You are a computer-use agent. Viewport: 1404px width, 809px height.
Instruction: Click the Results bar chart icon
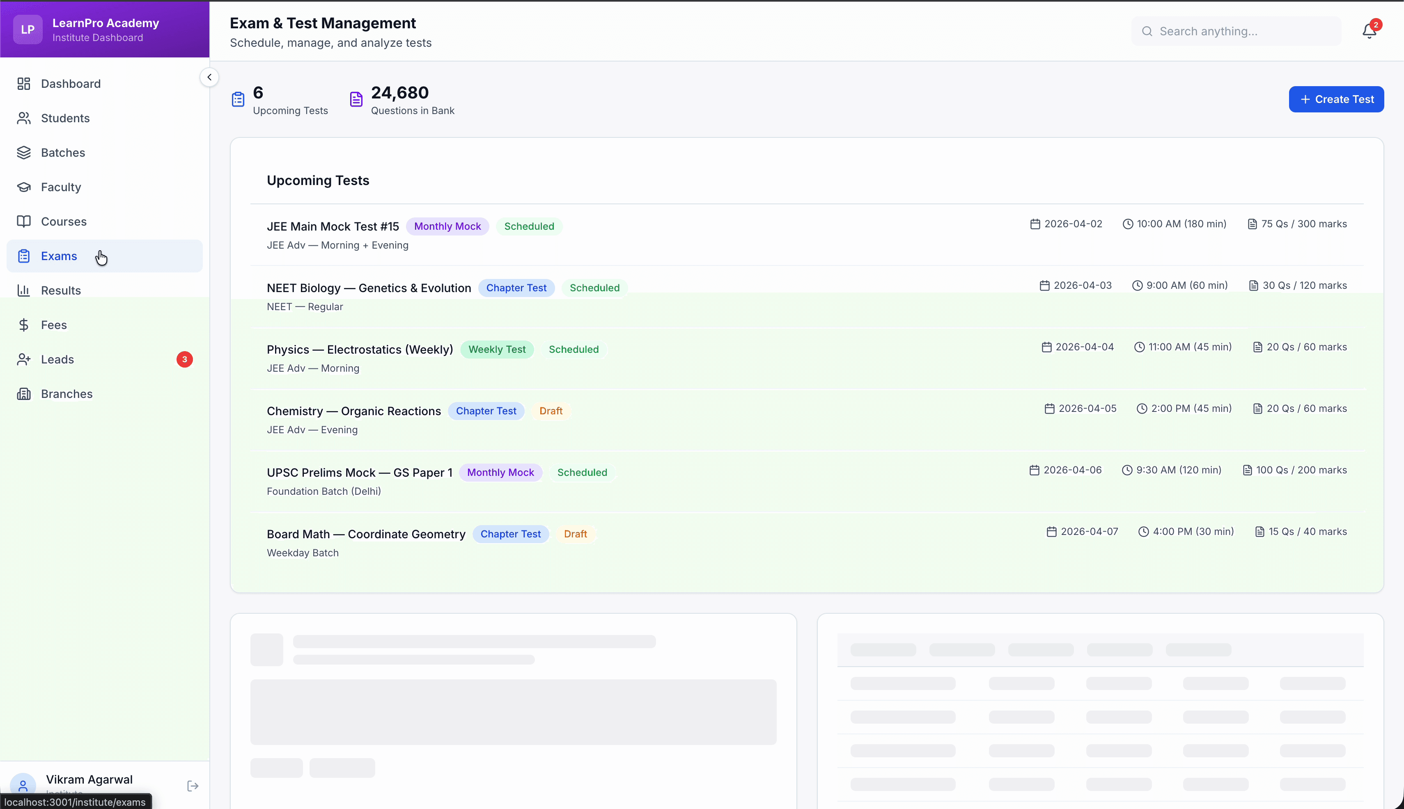23,290
